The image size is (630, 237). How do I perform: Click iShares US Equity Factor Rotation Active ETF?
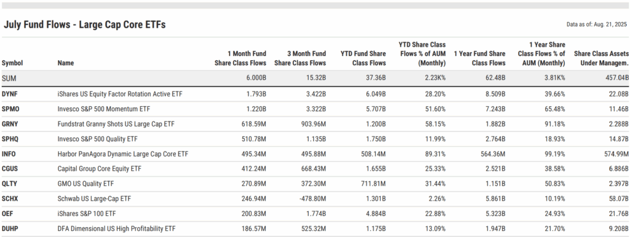121,94
